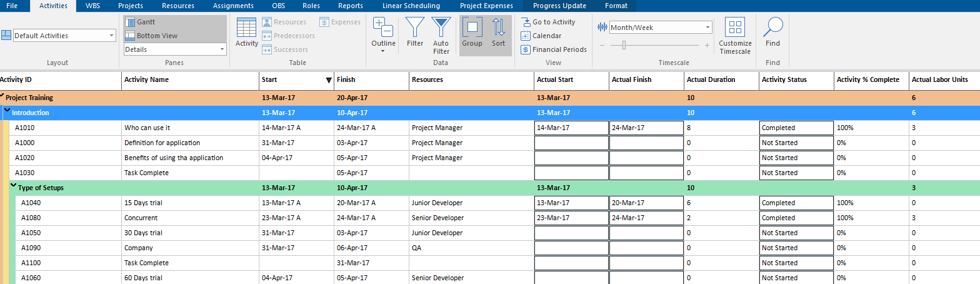Switch to the Roles tab

point(311,6)
